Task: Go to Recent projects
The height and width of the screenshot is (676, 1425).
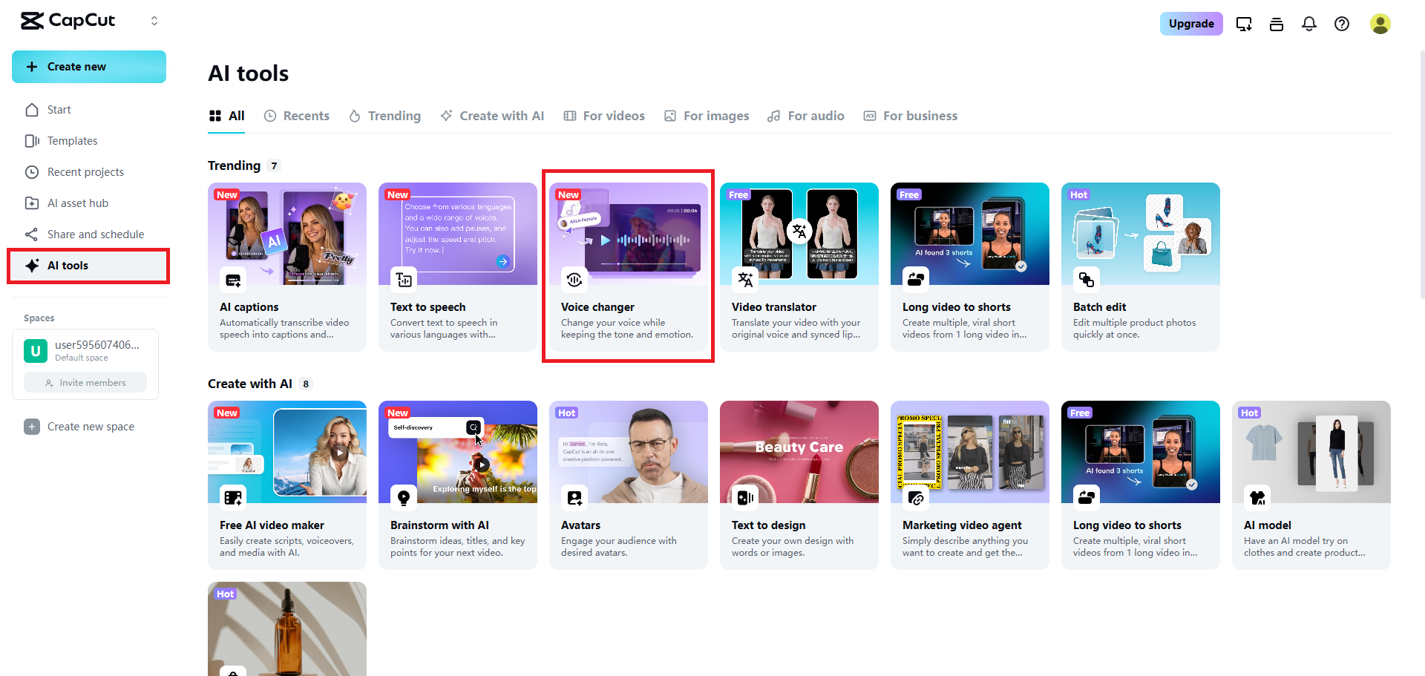Action: coord(89,172)
